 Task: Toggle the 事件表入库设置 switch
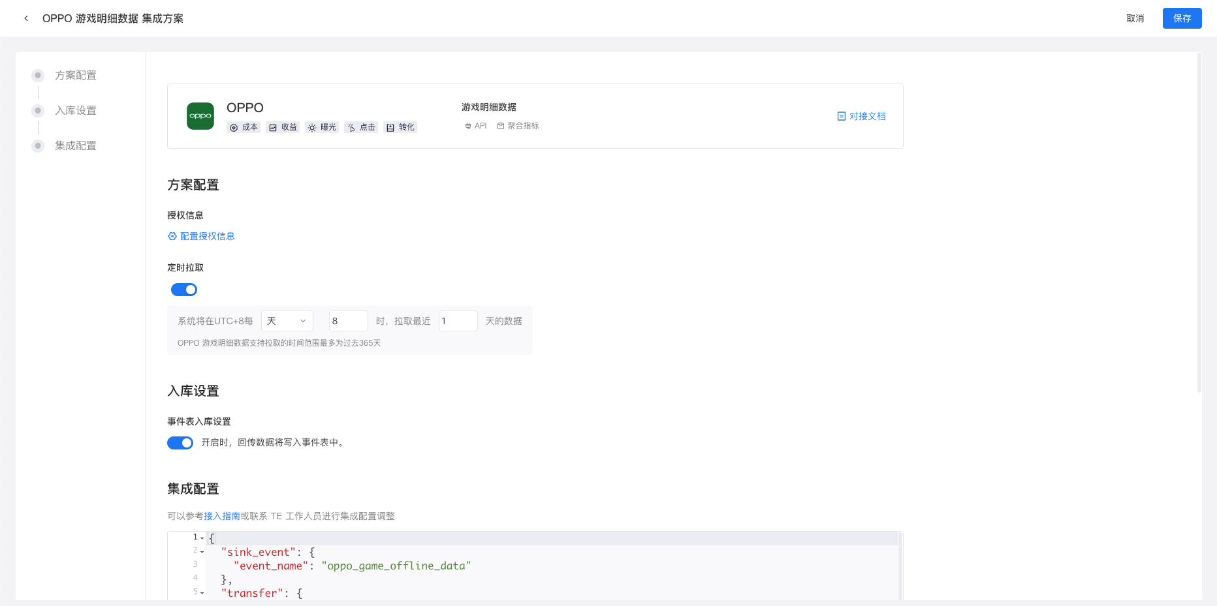coord(180,443)
